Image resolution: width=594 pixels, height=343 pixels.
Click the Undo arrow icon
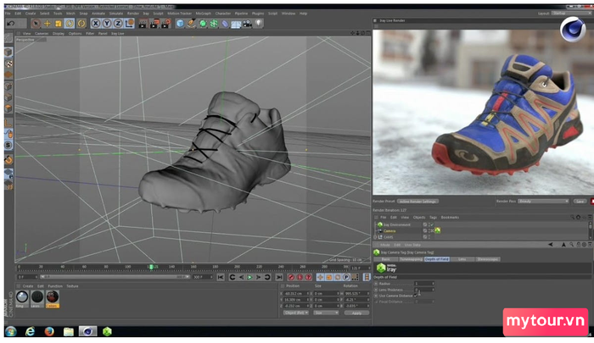10,24
